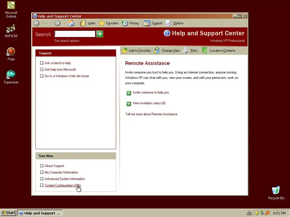Click security shield tray icon

coord(257,213)
